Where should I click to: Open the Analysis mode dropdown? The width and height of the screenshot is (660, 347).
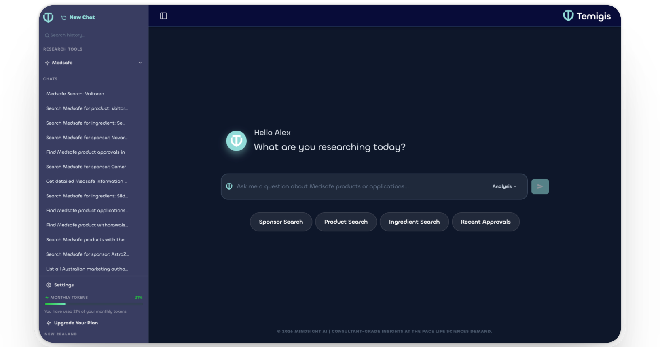(504, 186)
